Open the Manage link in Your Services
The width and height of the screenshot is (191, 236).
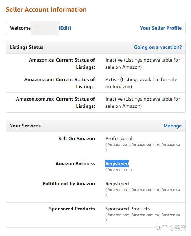[172, 126]
